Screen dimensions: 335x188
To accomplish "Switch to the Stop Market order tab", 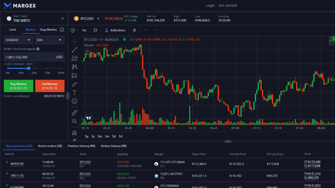I will pyautogui.click(x=48, y=30).
